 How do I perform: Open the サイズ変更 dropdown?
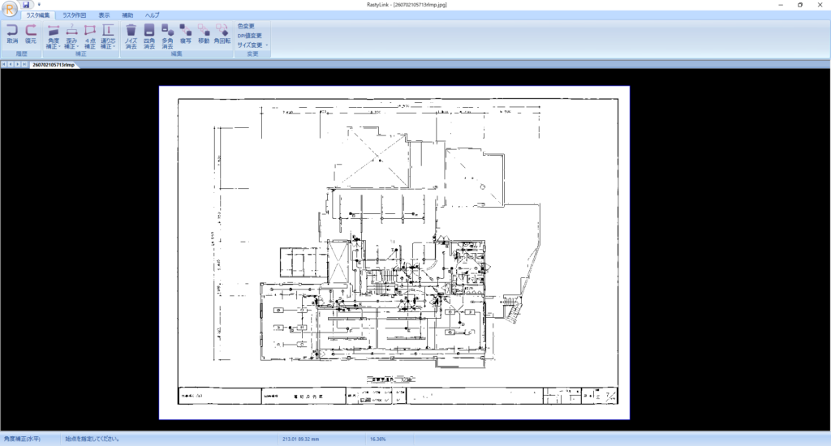point(252,45)
